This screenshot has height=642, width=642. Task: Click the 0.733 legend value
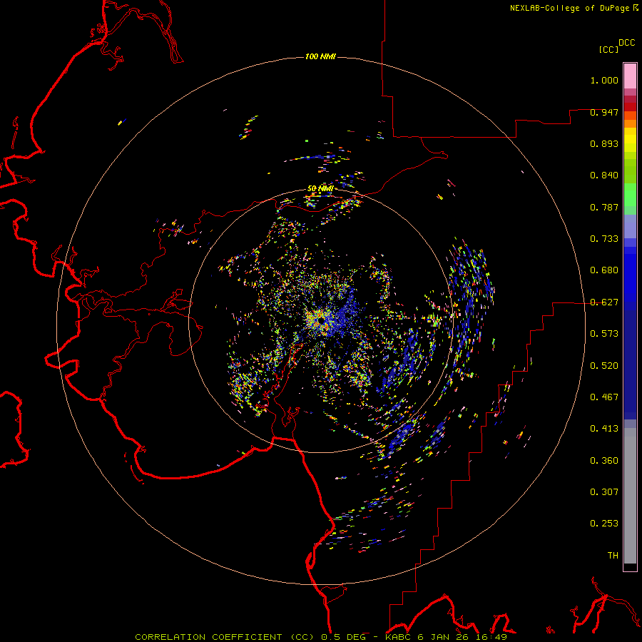coord(604,239)
